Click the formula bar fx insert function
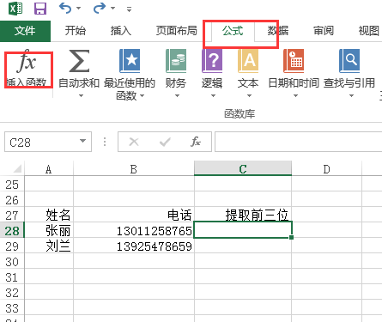The width and height of the screenshot is (382, 322). point(196,142)
